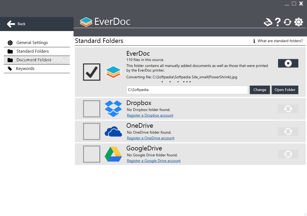Click the Keywords tag icon
This screenshot has height=216, width=307.
10,69
